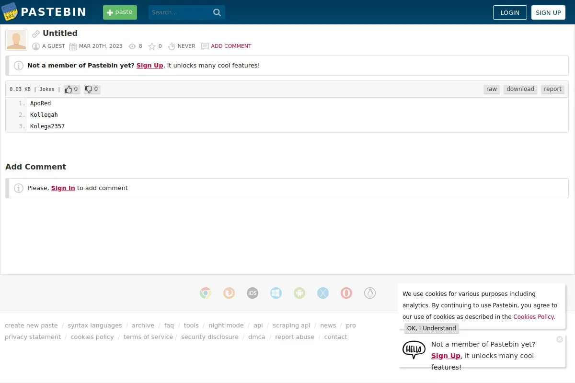575x383 pixels.
Task: Open the Opera extension icon
Action: (346, 293)
